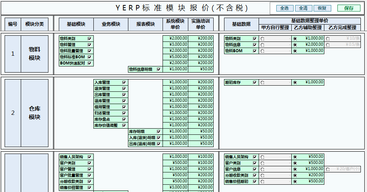Select 甲方自行整理 radio for 期初库存

(262, 82)
